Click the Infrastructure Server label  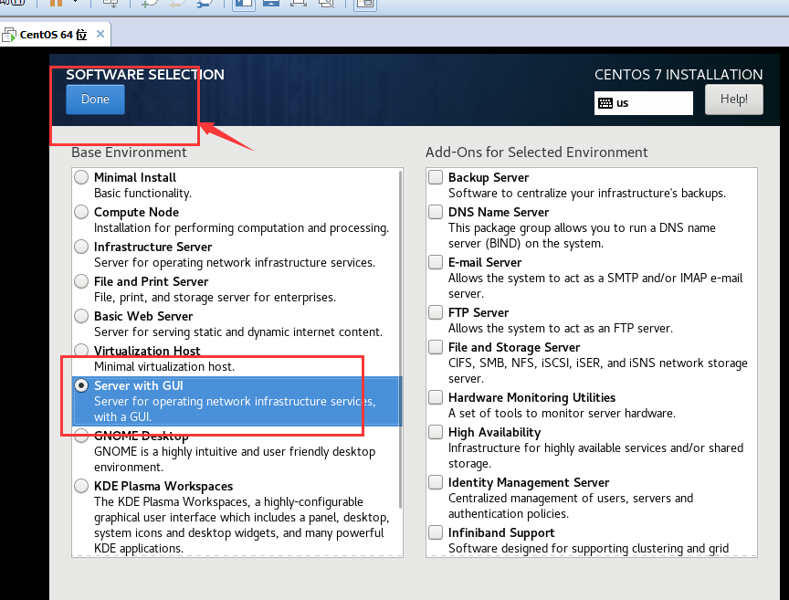(x=153, y=247)
